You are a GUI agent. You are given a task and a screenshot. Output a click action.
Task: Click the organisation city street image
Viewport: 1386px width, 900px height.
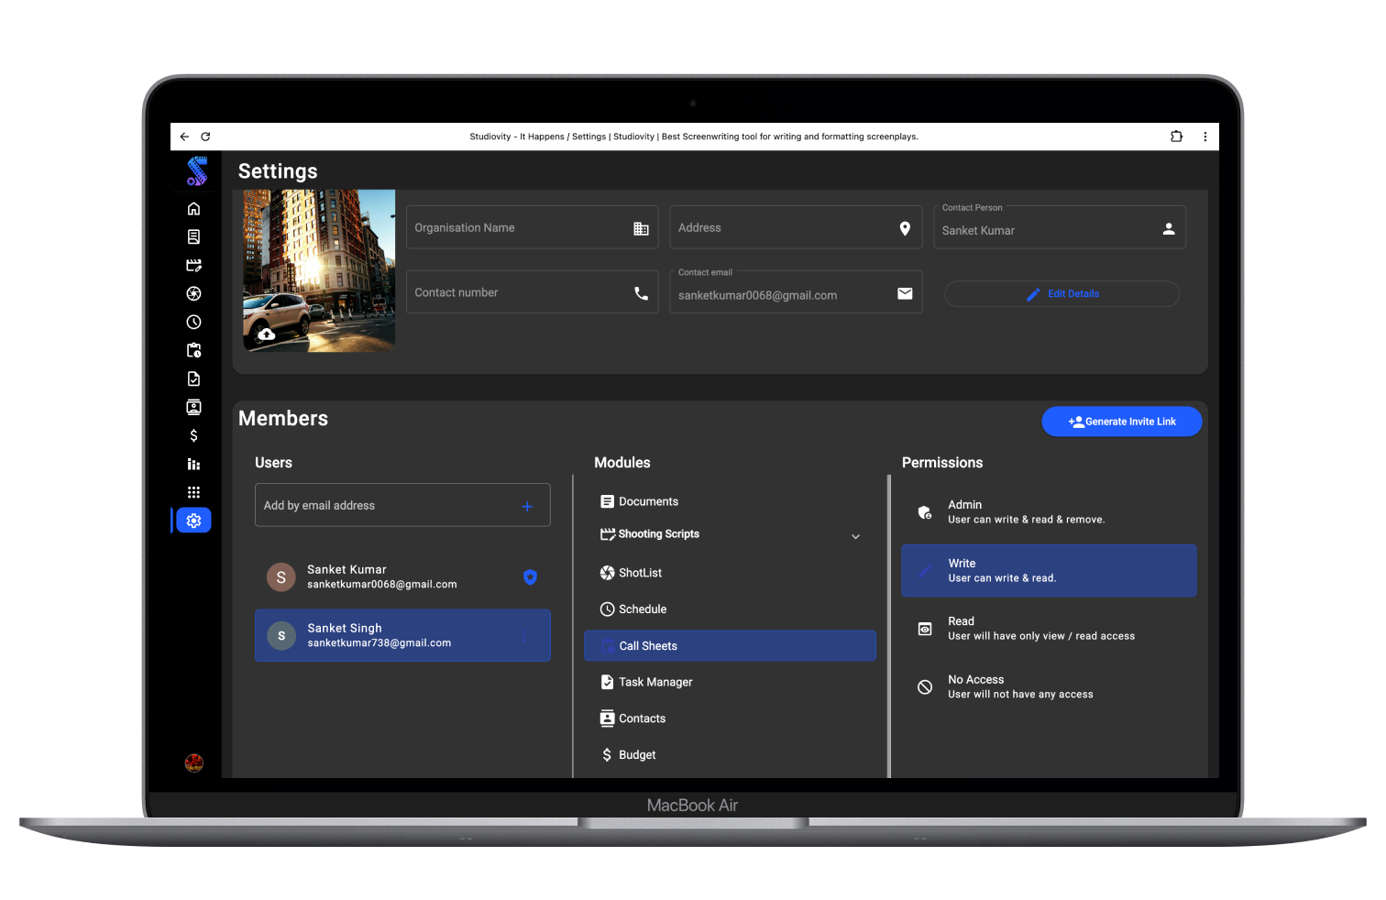click(319, 270)
